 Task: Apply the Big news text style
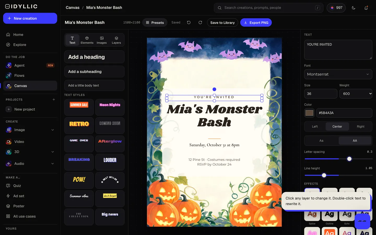point(110,217)
